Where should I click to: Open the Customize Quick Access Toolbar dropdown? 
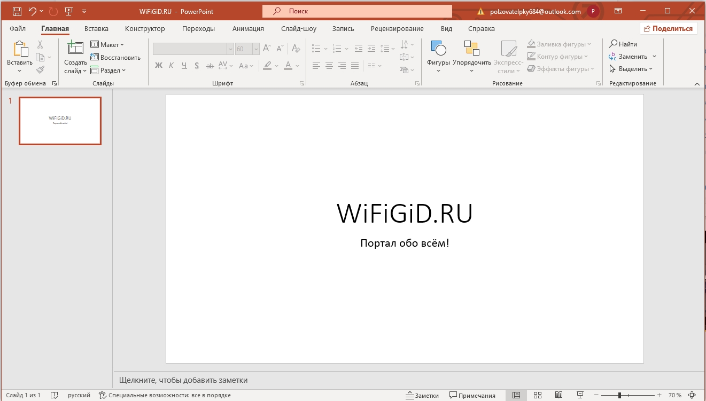pyautogui.click(x=84, y=11)
